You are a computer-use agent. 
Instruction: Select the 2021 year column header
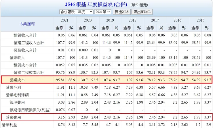pos(65,20)
